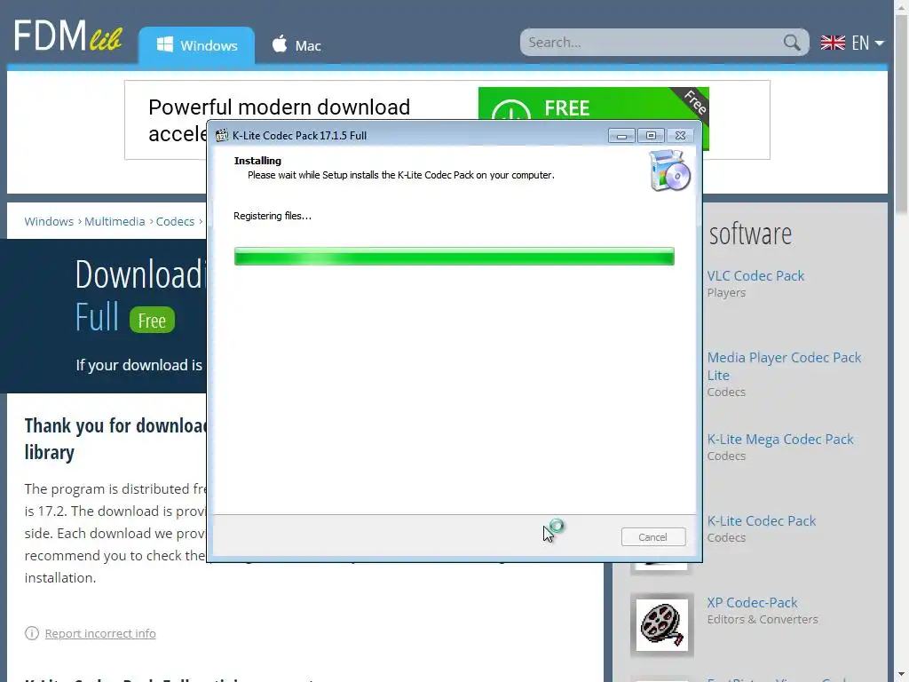
Task: Click the K-Lite installer title bar icon
Action: 221,135
